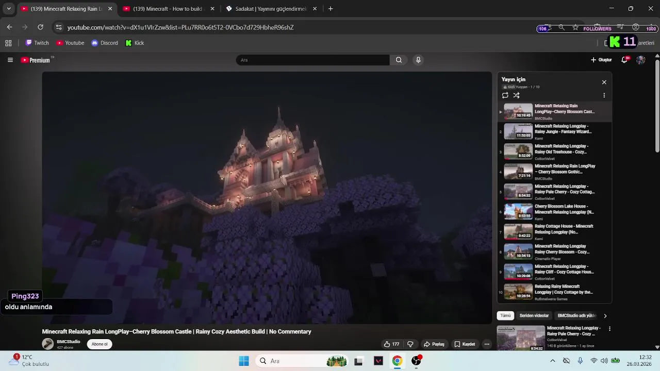Open the YouTube account avatar menu

[x=640, y=60]
